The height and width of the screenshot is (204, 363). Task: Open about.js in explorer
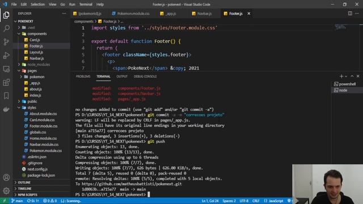click(x=36, y=89)
